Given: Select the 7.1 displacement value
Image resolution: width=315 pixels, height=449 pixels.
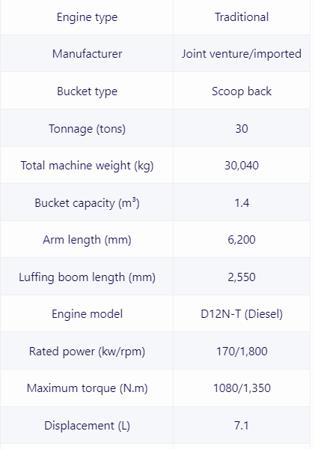Looking at the screenshot, I should coord(242,425).
